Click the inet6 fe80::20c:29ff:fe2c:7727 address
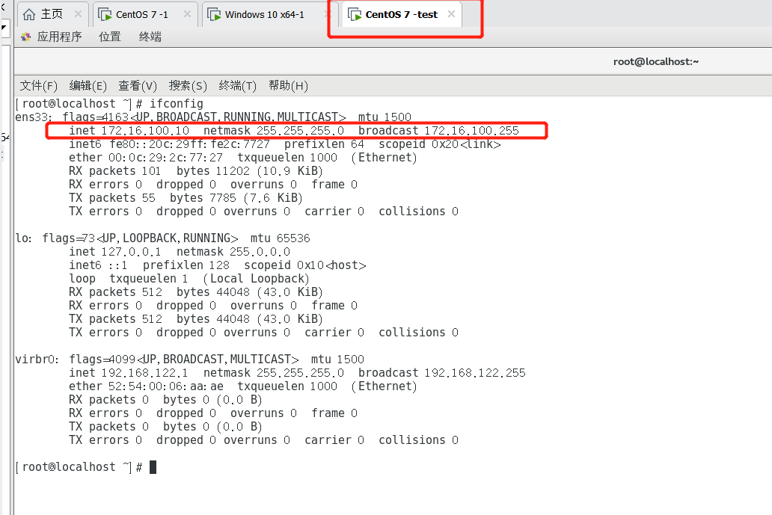Image resolution: width=772 pixels, height=515 pixels. (169, 144)
